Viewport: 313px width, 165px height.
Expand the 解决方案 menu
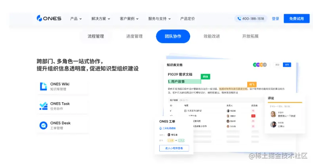[101, 19]
